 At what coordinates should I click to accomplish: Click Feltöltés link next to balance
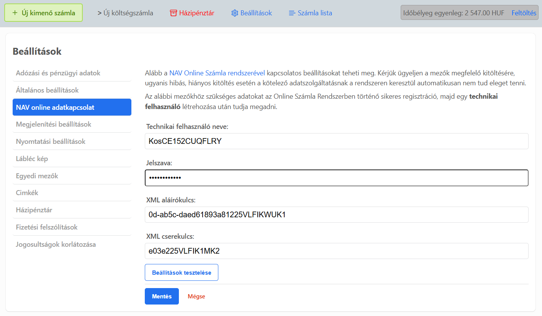pyautogui.click(x=524, y=13)
